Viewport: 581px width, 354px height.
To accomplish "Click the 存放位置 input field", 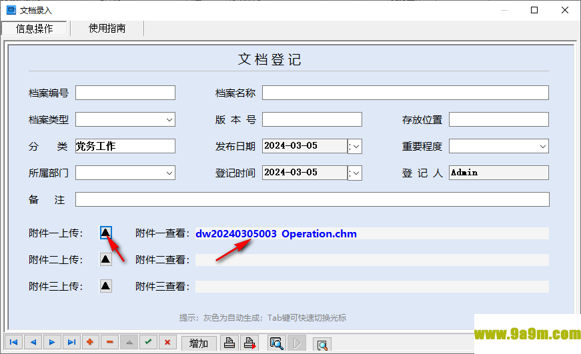I will coord(499,119).
